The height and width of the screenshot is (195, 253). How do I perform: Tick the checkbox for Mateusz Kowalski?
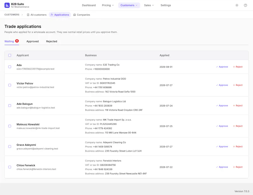pos(10,126)
